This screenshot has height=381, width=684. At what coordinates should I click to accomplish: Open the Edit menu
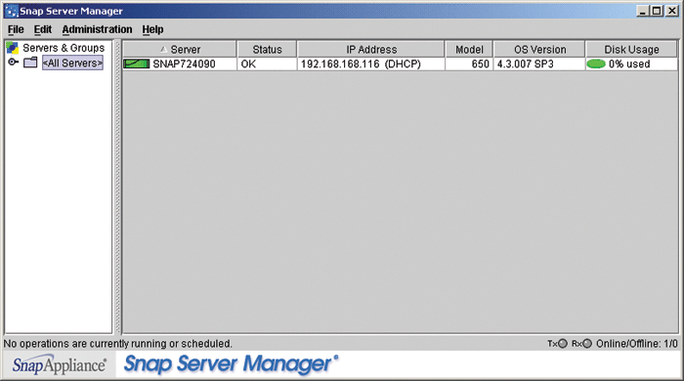[43, 29]
